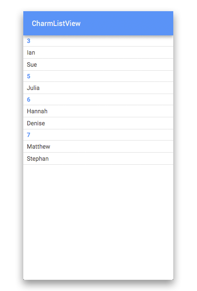Pick the second name under header 6
Image resolution: width=197 pixels, height=291 pixels.
(98, 123)
